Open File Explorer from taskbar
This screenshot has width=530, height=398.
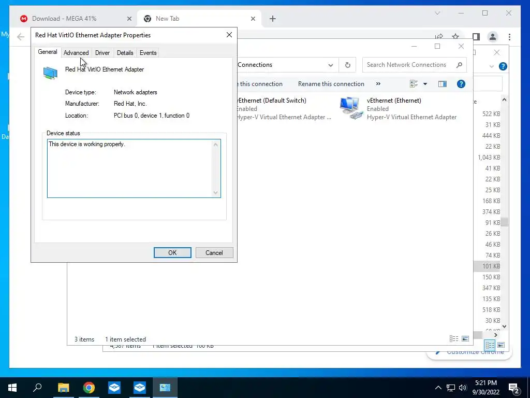pyautogui.click(x=63, y=388)
